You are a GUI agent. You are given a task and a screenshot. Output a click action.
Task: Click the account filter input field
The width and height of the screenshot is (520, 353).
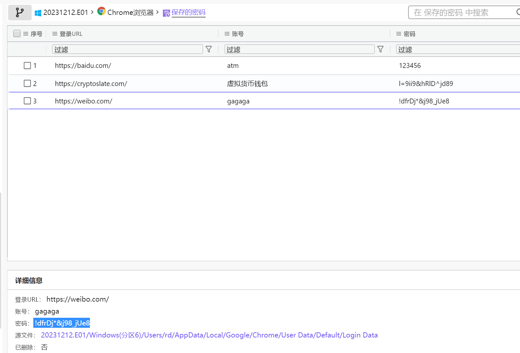tap(299, 49)
